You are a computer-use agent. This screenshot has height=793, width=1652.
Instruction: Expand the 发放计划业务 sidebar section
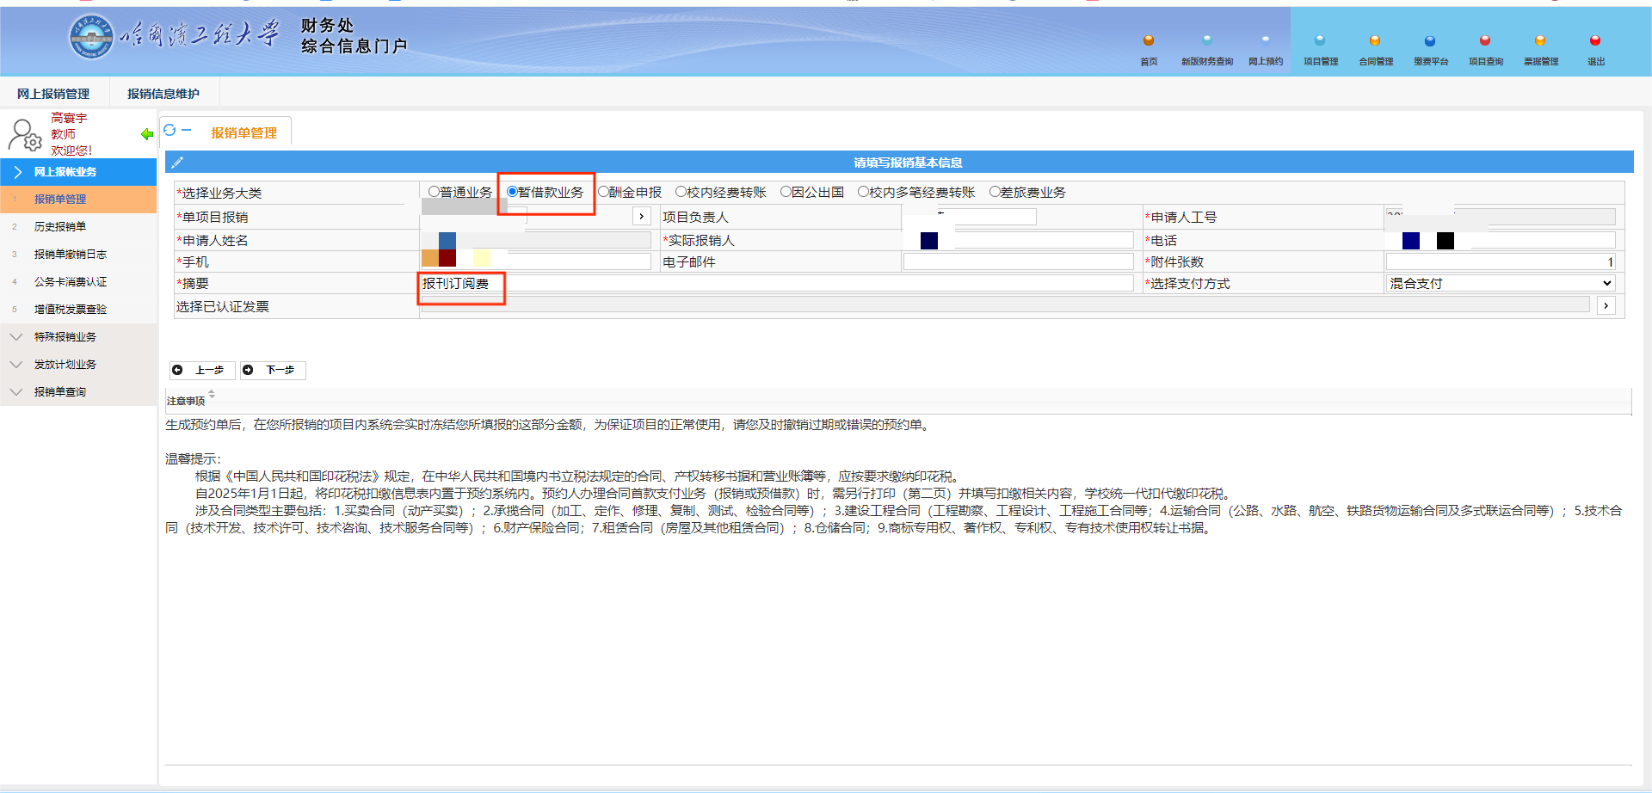coord(65,365)
